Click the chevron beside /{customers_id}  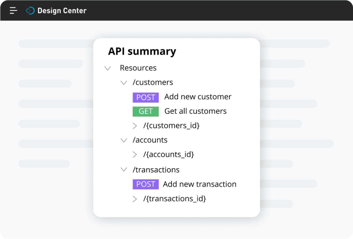click(x=135, y=126)
